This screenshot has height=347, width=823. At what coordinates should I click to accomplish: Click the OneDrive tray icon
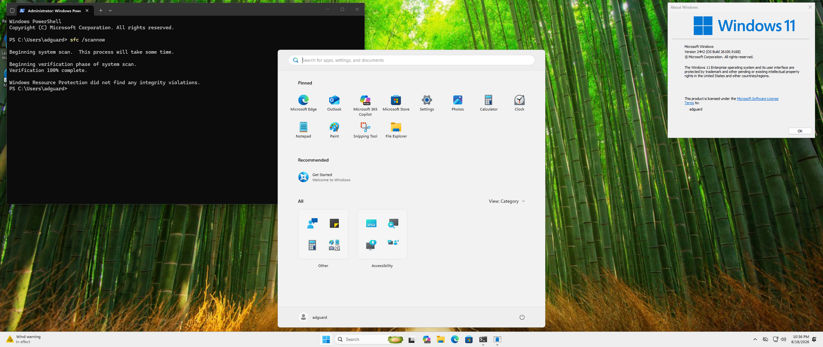pos(765,340)
